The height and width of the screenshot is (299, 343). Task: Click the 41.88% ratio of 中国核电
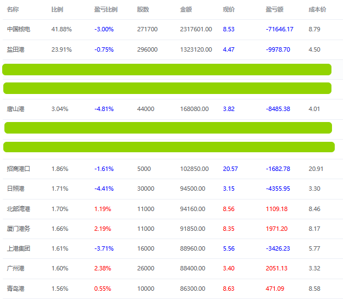click(x=62, y=29)
